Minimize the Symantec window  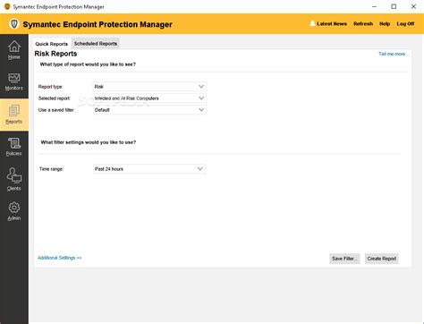pos(375,6)
